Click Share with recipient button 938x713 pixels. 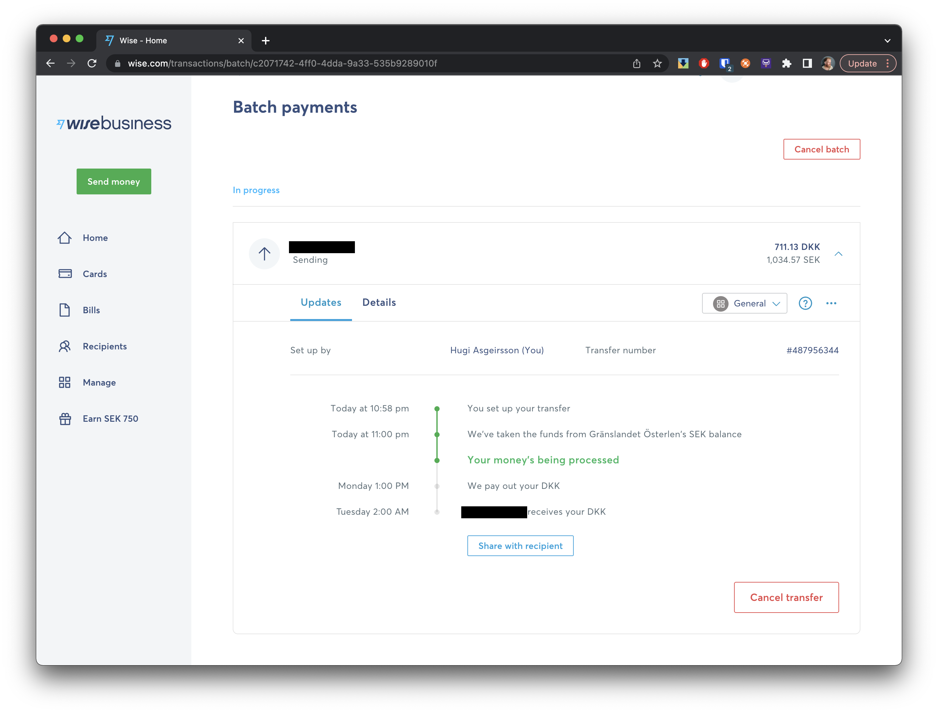pos(520,546)
